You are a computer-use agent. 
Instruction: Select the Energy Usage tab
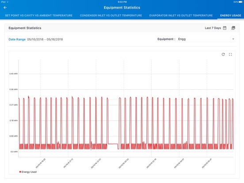(x=230, y=15)
